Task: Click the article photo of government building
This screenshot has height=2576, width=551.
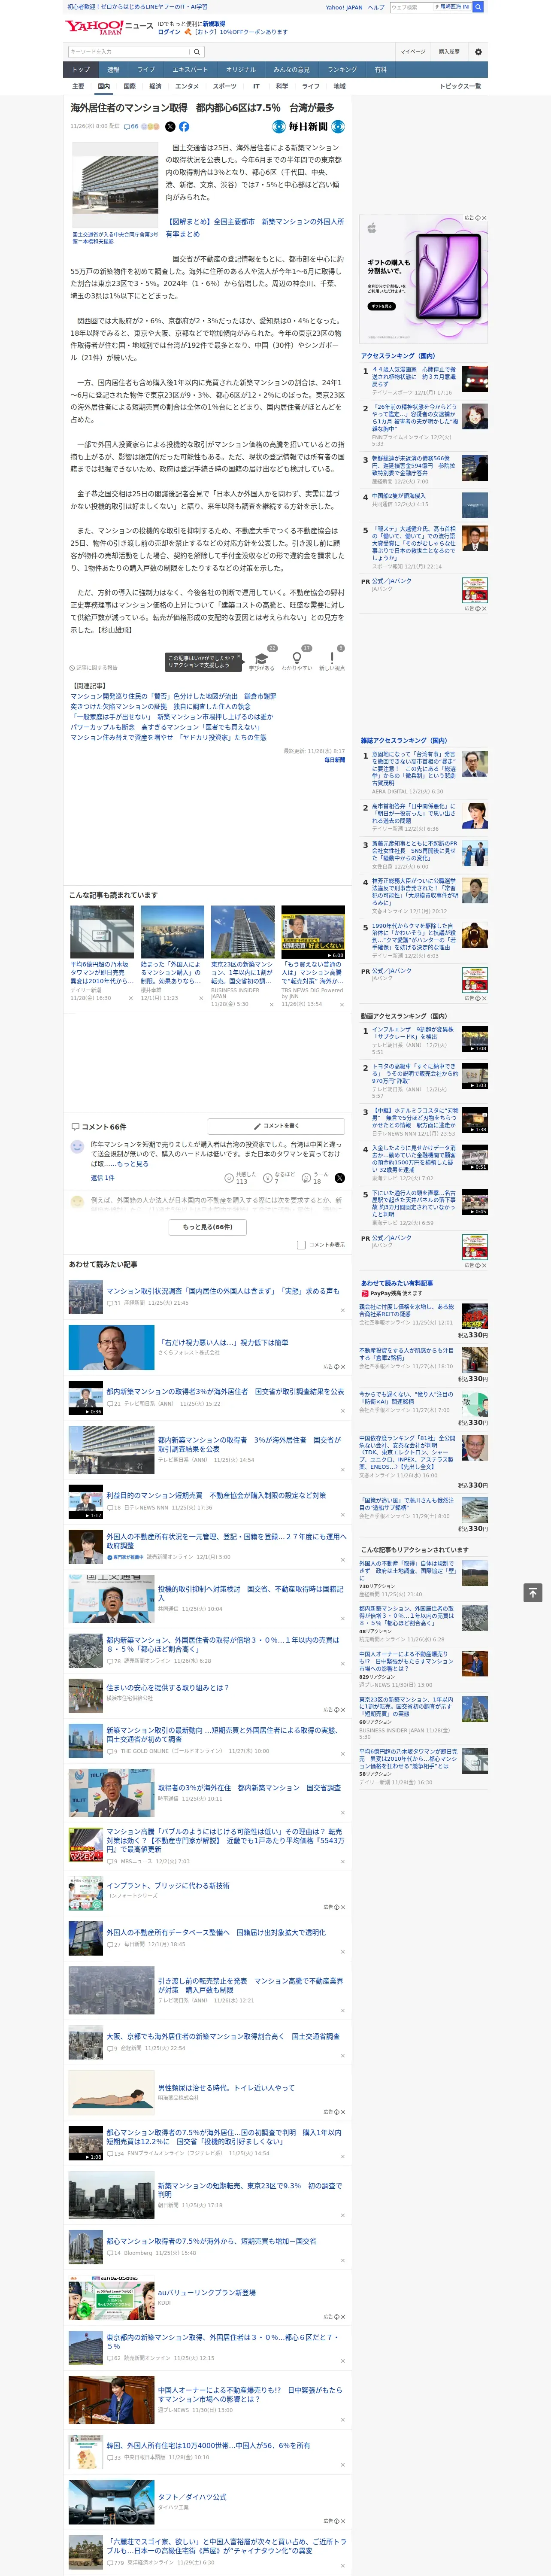Action: [x=115, y=185]
